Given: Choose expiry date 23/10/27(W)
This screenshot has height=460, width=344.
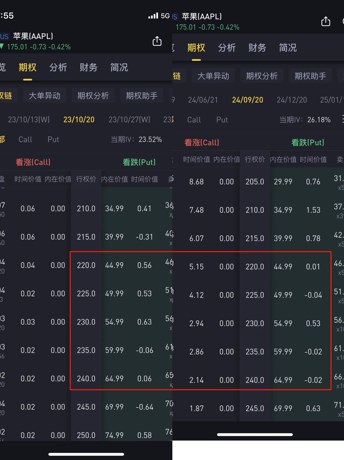Looking at the screenshot, I should point(129,119).
